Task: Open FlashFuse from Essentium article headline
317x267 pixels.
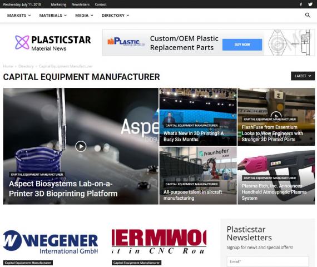Action: pos(272,133)
